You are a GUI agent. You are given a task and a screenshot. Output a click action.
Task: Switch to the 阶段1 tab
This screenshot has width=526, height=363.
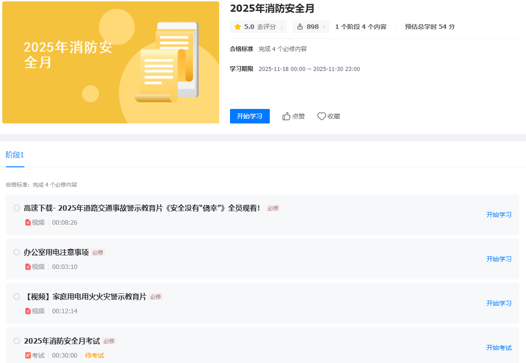[14, 155]
